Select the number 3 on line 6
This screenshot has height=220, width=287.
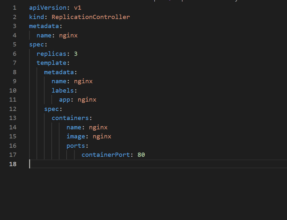pos(75,54)
